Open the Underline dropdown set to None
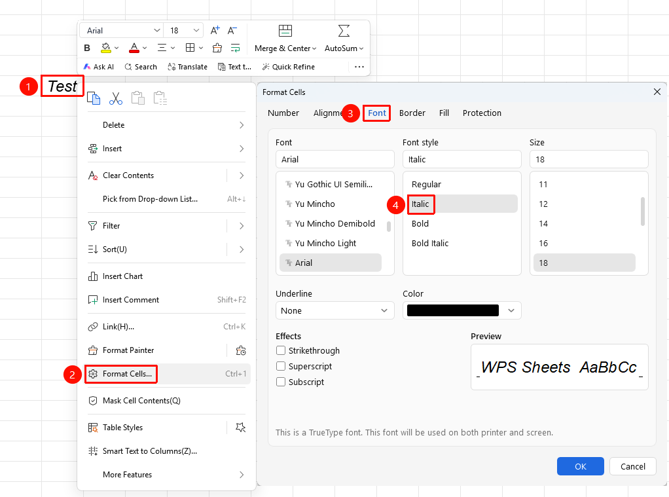The width and height of the screenshot is (669, 497). pyautogui.click(x=335, y=310)
